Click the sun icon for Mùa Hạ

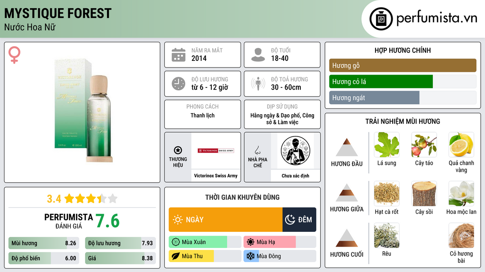click(251, 242)
